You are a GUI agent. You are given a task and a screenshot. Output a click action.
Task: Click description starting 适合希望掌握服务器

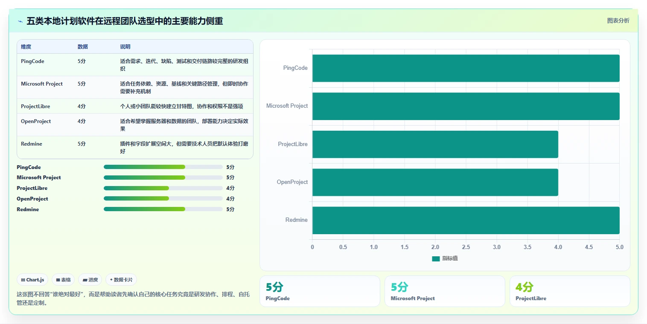pyautogui.click(x=184, y=125)
